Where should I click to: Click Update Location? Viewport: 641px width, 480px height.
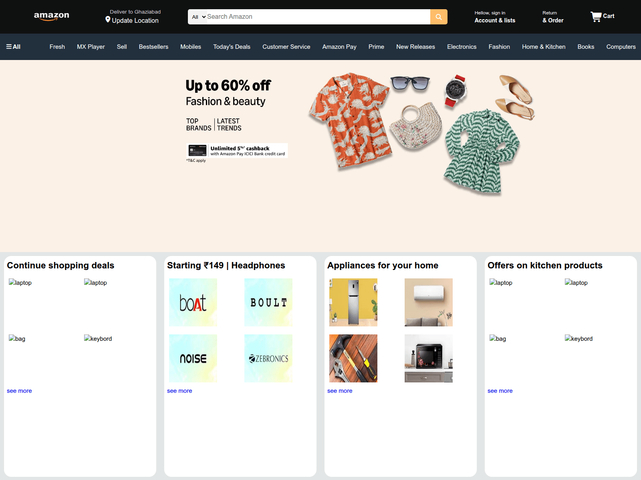click(135, 20)
